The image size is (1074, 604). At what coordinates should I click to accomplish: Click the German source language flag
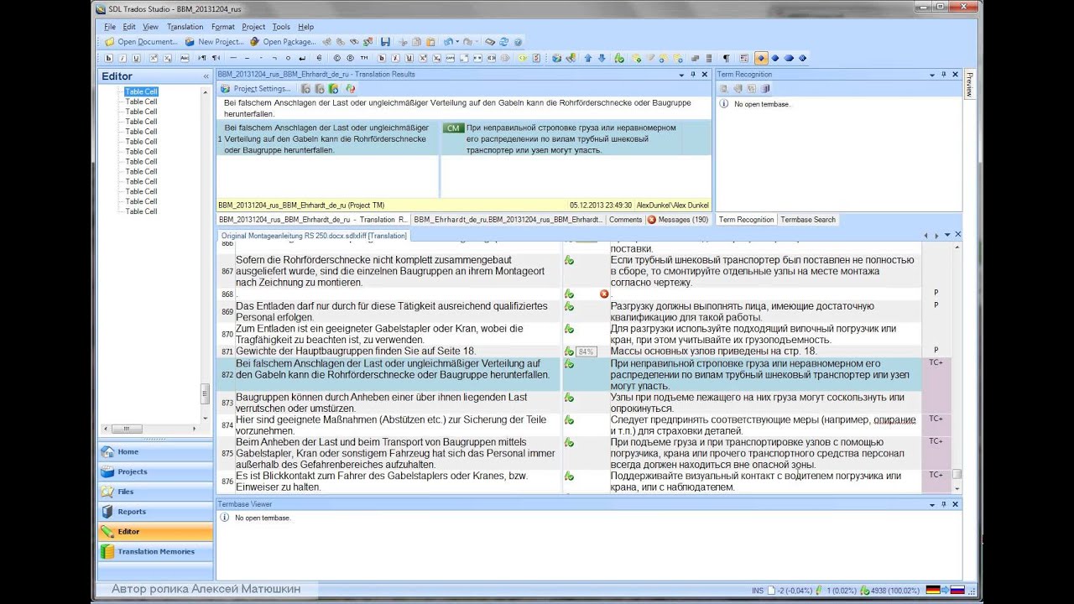pyautogui.click(x=932, y=591)
